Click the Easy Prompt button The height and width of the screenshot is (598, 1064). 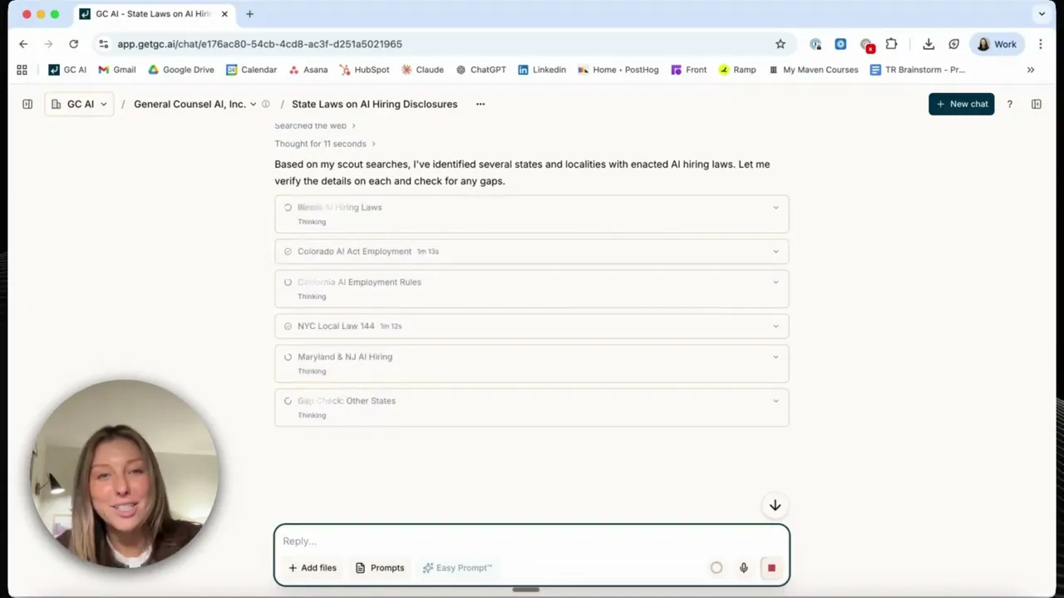coord(457,568)
